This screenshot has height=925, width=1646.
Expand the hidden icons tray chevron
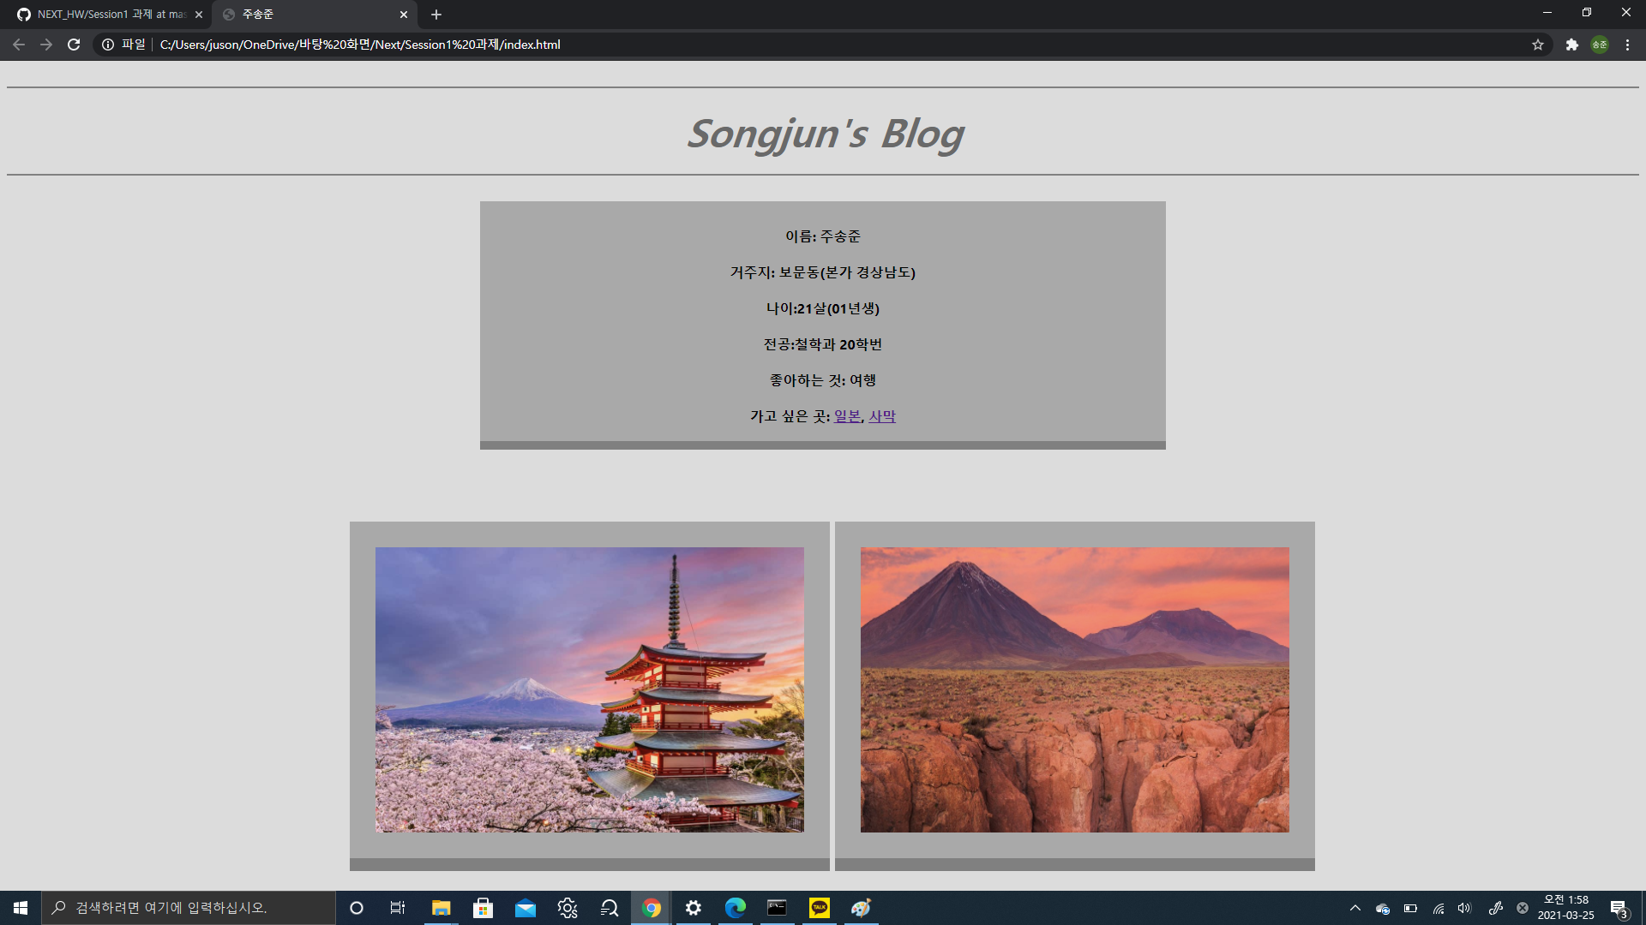[x=1355, y=908]
